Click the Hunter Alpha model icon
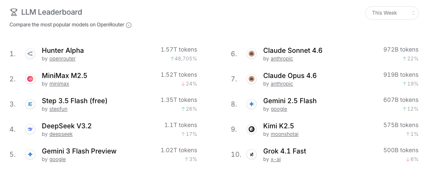Screen dimensions: 431x169 (30, 54)
